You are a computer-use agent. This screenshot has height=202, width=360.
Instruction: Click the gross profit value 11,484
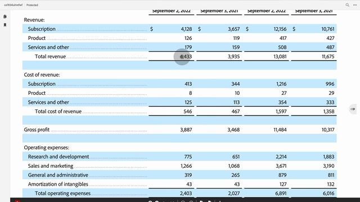[x=280, y=130]
